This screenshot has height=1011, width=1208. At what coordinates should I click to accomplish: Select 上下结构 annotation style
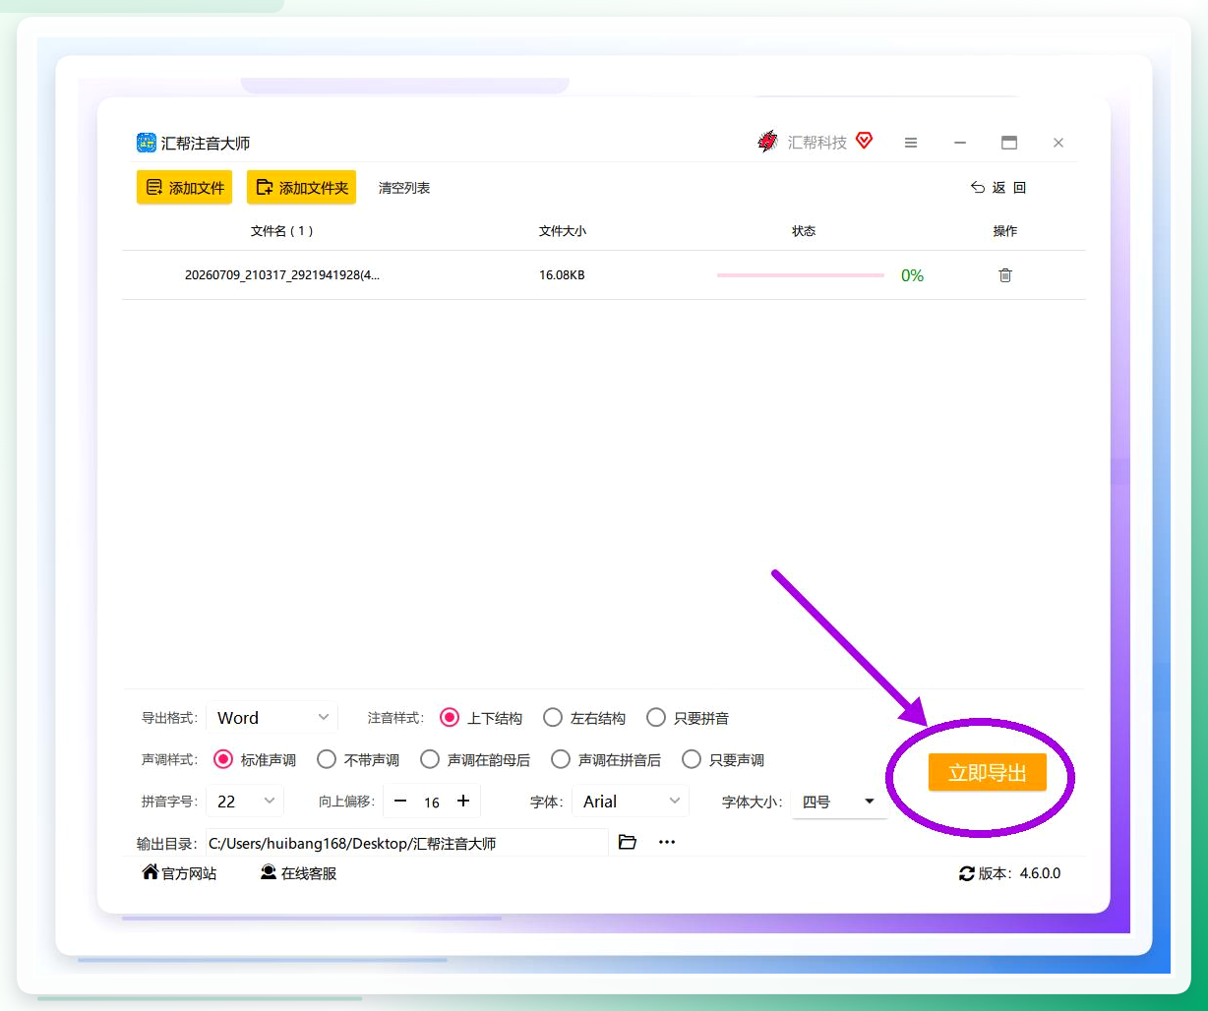coord(481,718)
